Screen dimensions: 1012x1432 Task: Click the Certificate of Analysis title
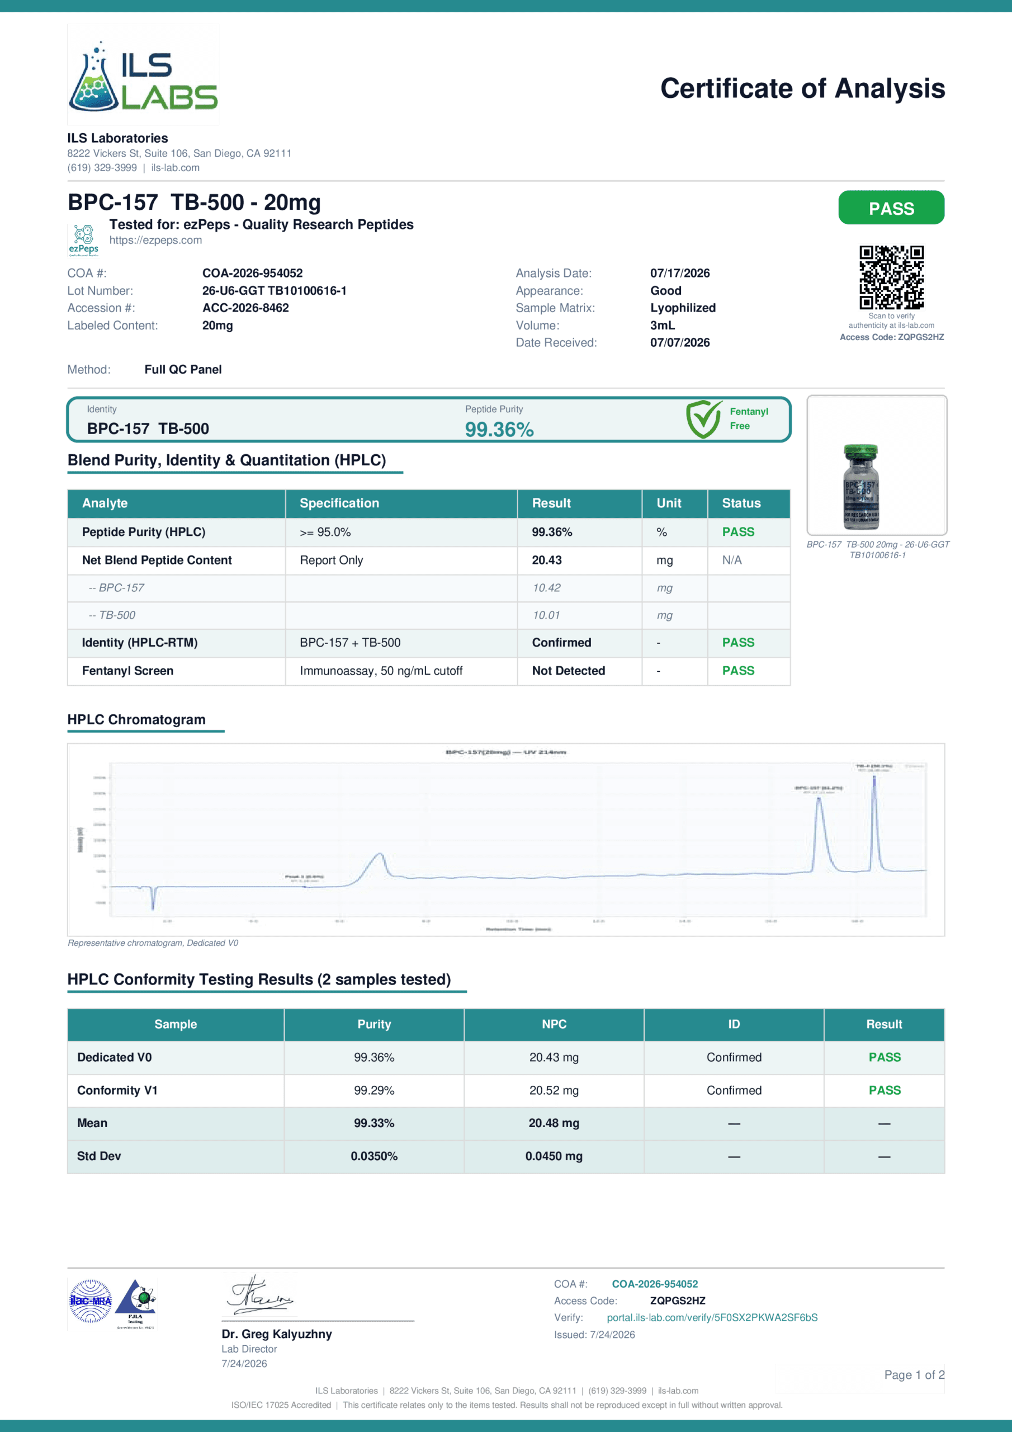pyautogui.click(x=802, y=88)
